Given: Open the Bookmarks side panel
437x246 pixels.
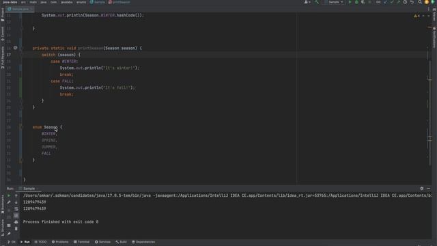Looking at the screenshot, I should [x=3, y=204].
